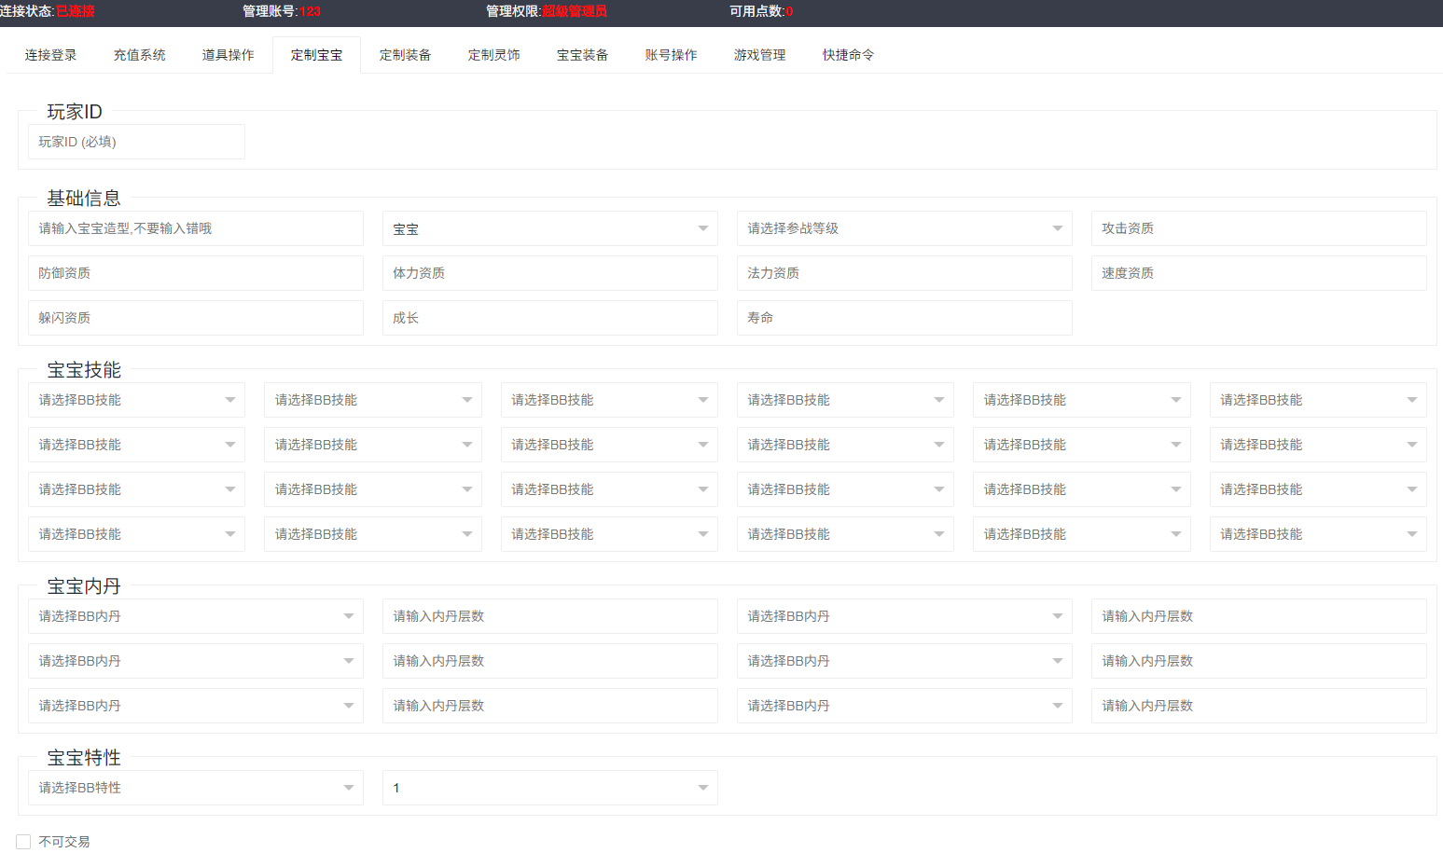Image resolution: width=1443 pixels, height=853 pixels.
Task: Click the 寿命 input field
Action: (x=904, y=318)
